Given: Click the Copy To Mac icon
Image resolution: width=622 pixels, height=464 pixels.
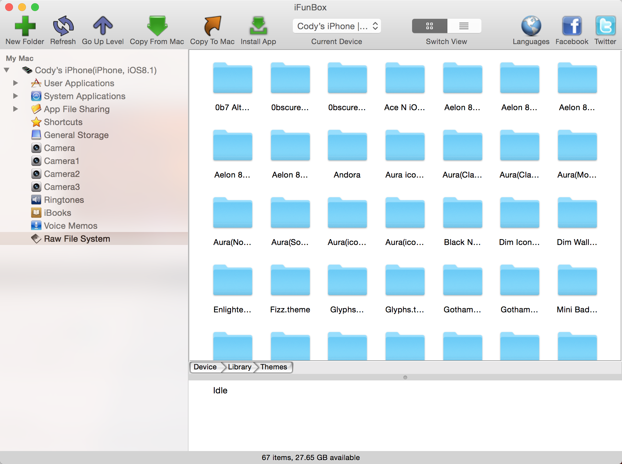Looking at the screenshot, I should coord(212,26).
